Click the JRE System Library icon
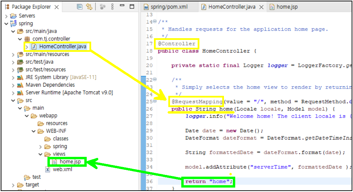353x192 pixels. [x=20, y=77]
